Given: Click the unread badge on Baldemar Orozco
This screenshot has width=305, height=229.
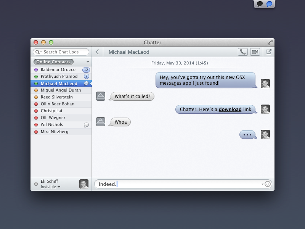Looking at the screenshot, I should click(87, 69).
